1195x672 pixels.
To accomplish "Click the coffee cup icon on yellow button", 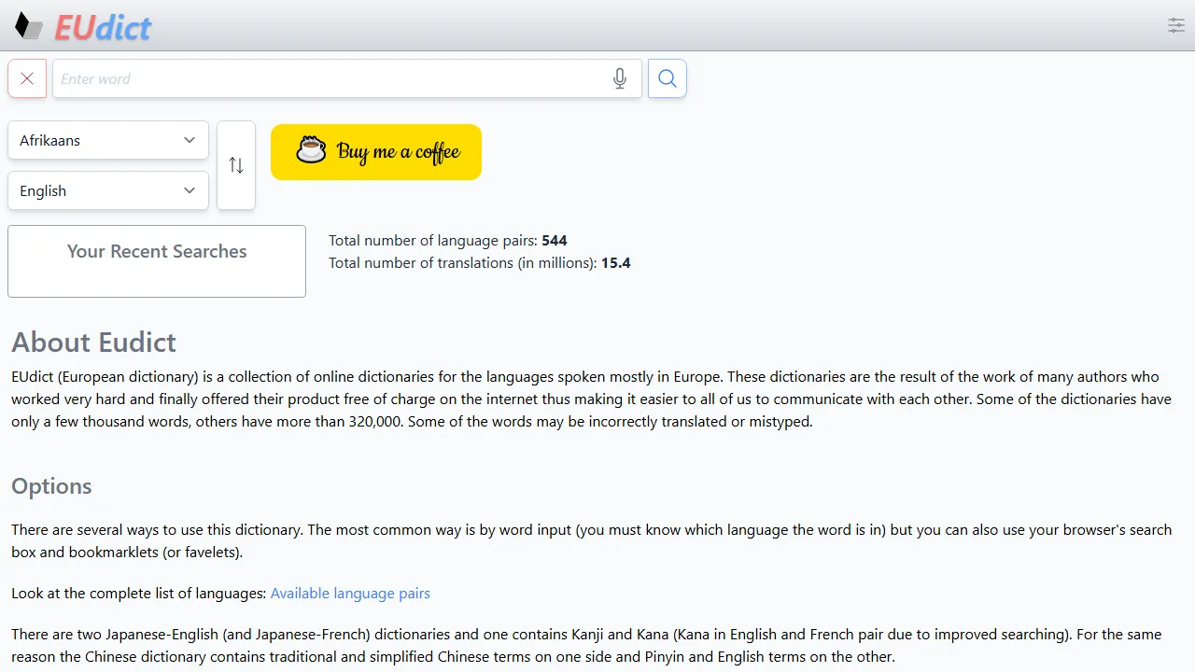I will [x=311, y=150].
